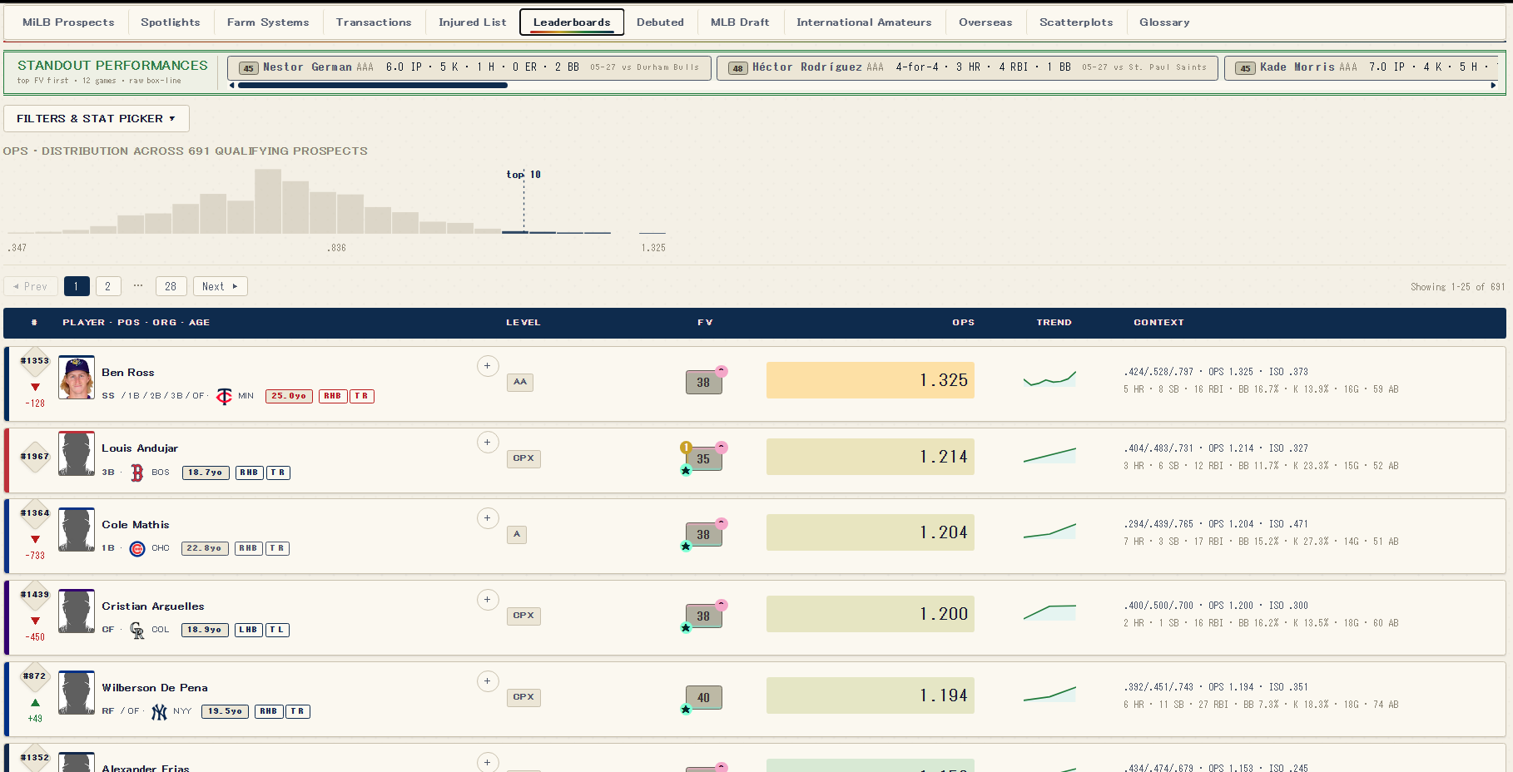Click the red down arrow under rank #1364
The image size is (1513, 772).
coord(35,539)
